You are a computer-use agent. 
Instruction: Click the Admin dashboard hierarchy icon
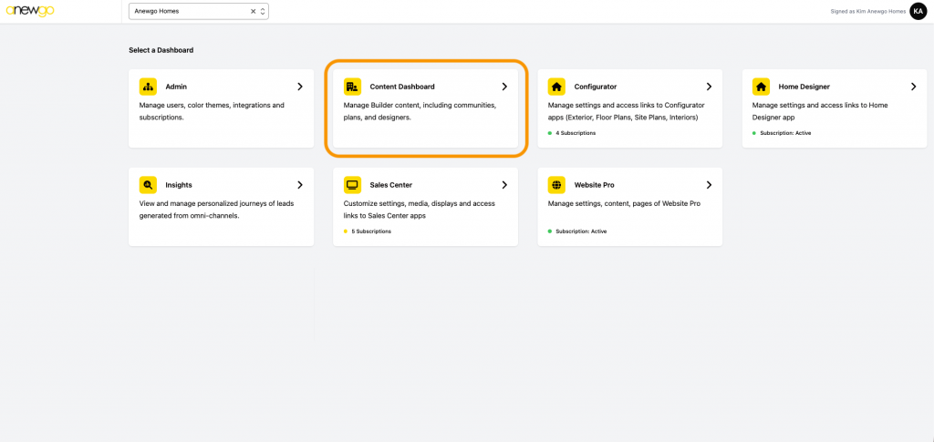(148, 87)
